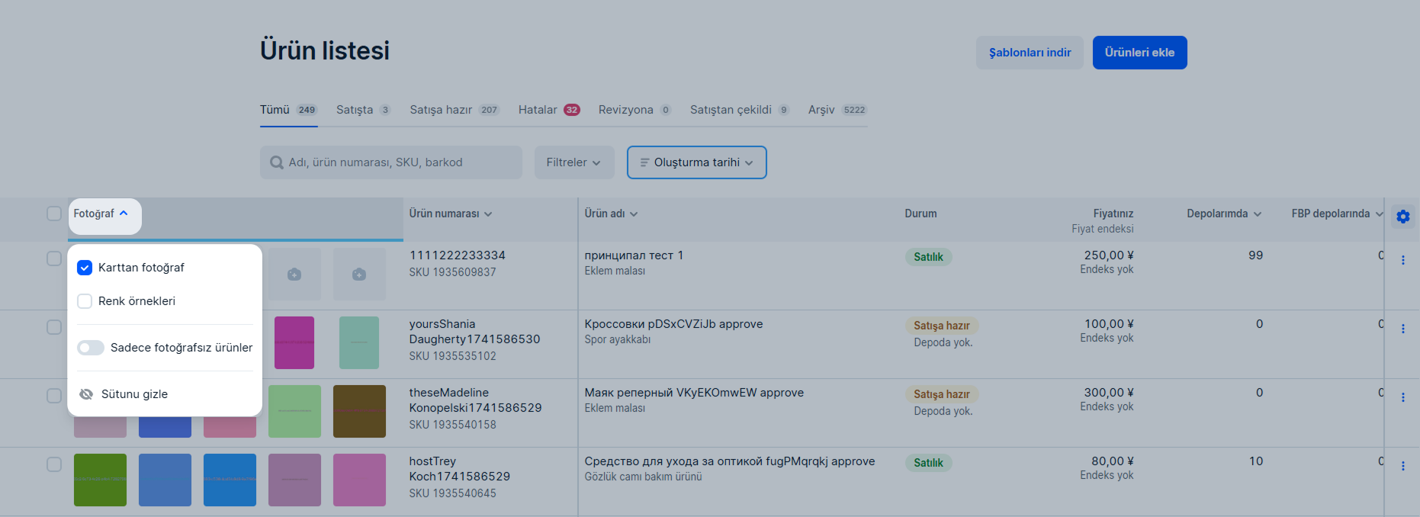Open three-dot menu for yoursShania Daugherty row

click(x=1402, y=329)
